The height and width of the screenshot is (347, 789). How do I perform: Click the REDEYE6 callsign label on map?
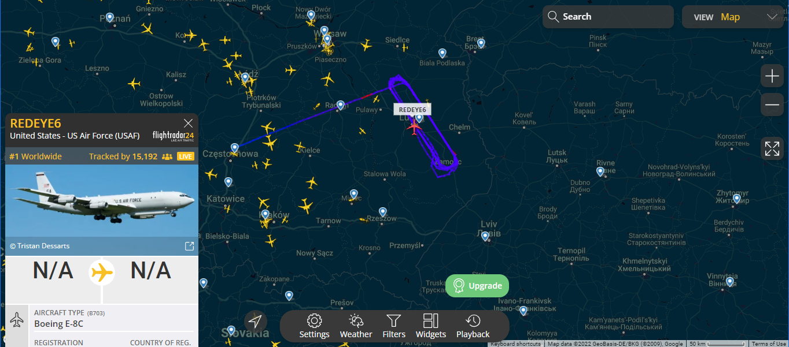click(x=412, y=110)
